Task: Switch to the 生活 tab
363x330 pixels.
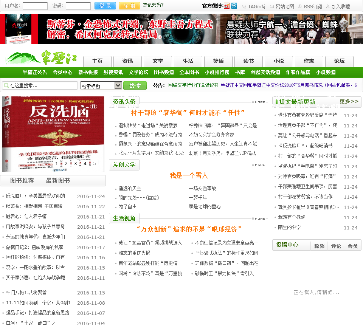Action: (188, 61)
